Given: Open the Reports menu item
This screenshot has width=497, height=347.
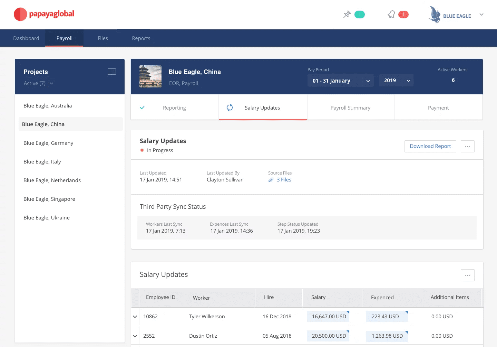Looking at the screenshot, I should coord(141,38).
